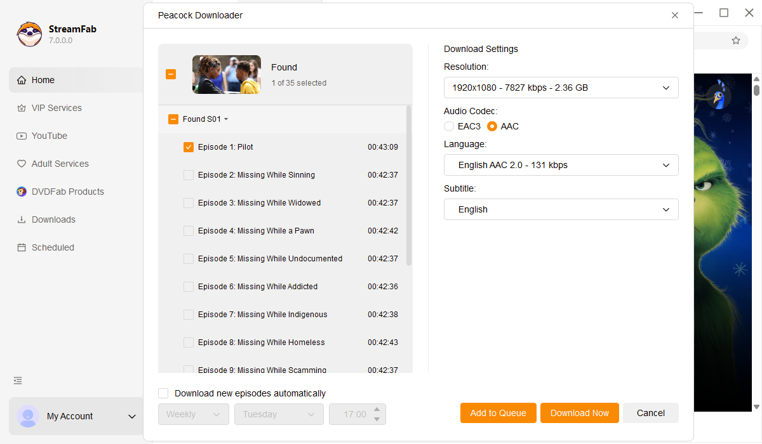Click the Scheduled calendar icon
Image resolution: width=762 pixels, height=444 pixels.
tap(22, 248)
